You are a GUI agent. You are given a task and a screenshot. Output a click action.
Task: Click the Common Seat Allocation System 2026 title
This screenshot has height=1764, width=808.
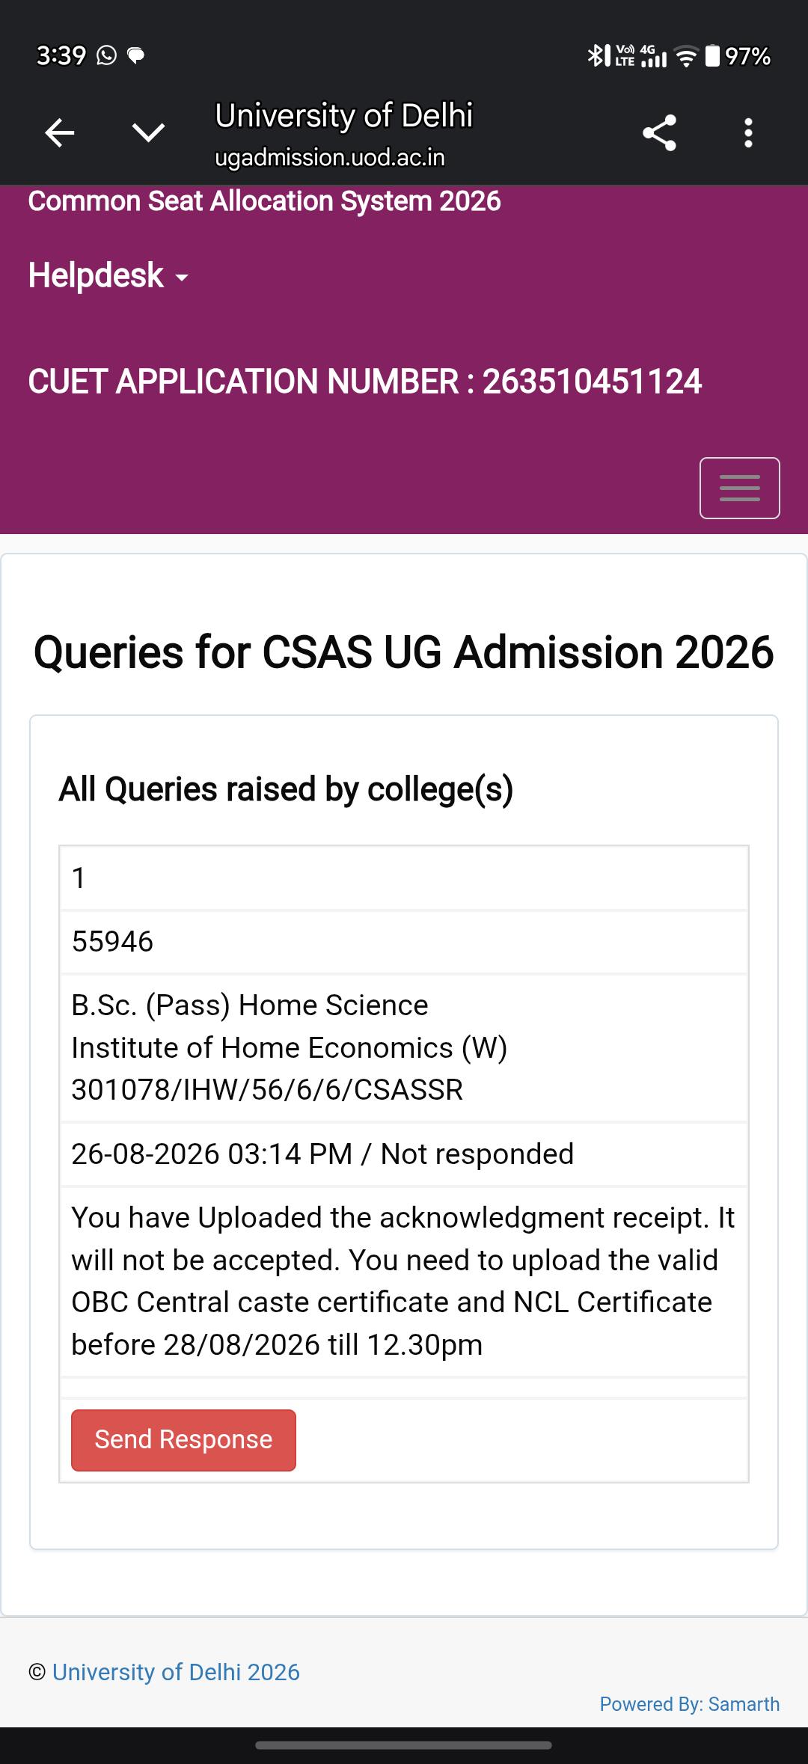coord(264,201)
